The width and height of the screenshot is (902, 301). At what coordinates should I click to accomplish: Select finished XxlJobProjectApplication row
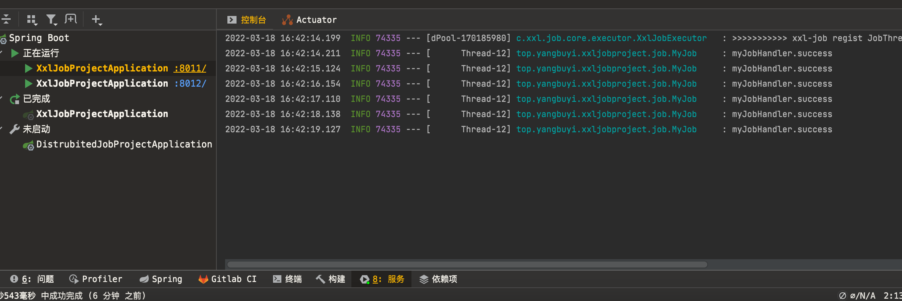point(108,114)
